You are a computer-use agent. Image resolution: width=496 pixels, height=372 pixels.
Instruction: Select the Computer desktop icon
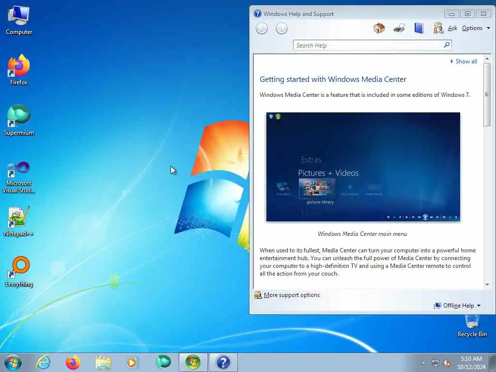[x=19, y=20]
